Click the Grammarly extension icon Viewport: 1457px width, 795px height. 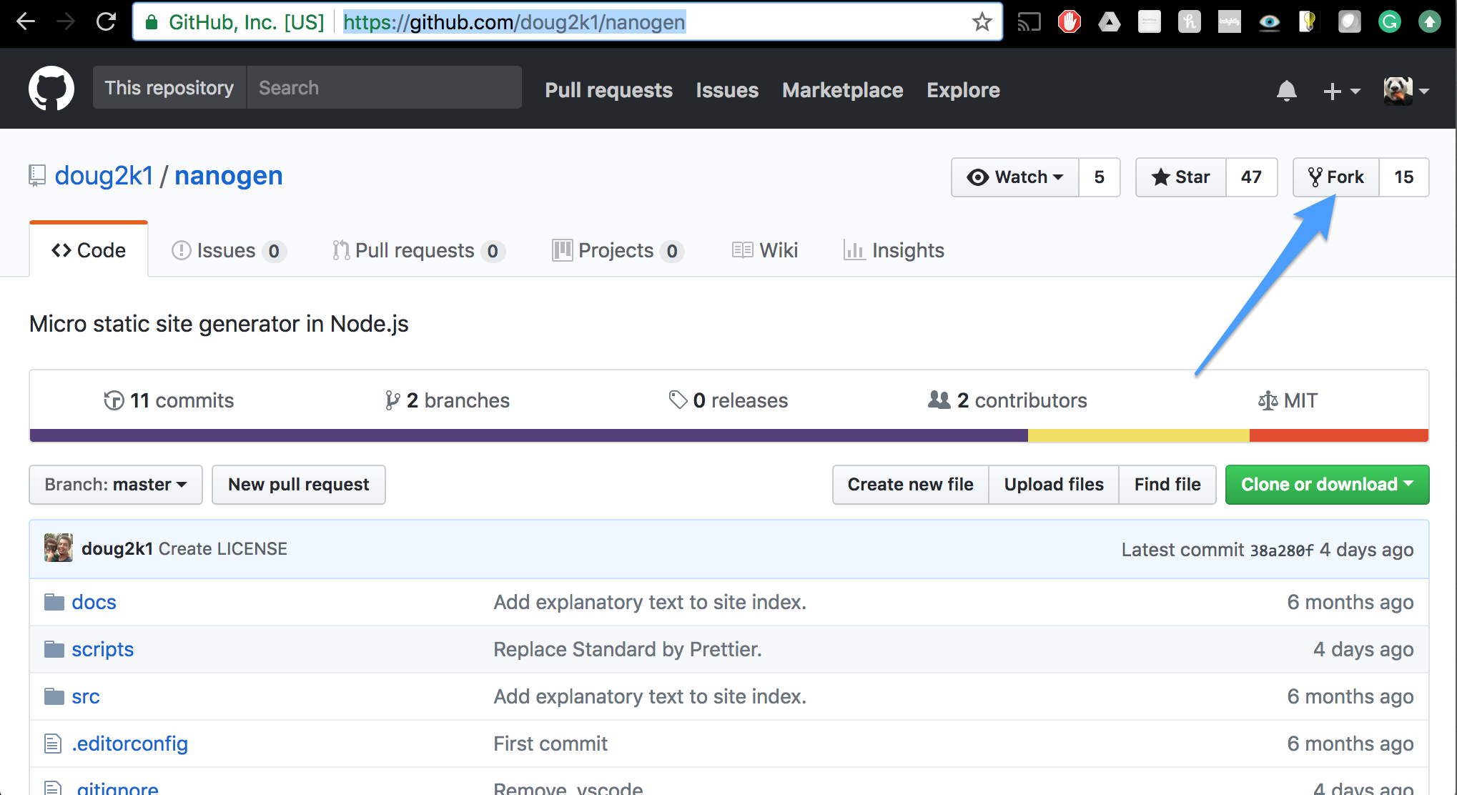(x=1389, y=22)
